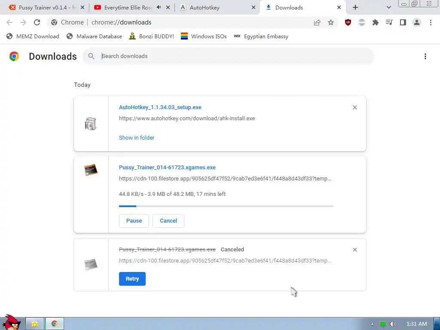Screen dimensions: 440x330
Task: Click the 44.8 KB/s download status text
Action: click(172, 194)
